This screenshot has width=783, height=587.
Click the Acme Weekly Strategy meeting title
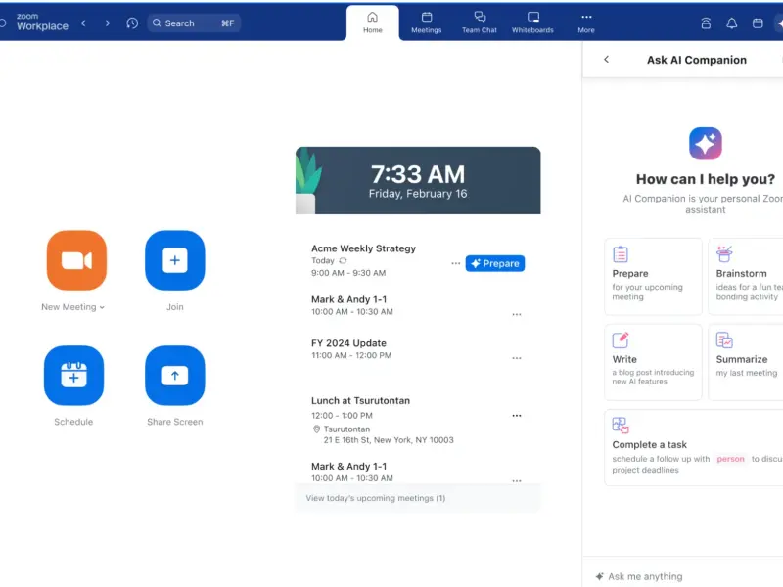[x=363, y=248]
